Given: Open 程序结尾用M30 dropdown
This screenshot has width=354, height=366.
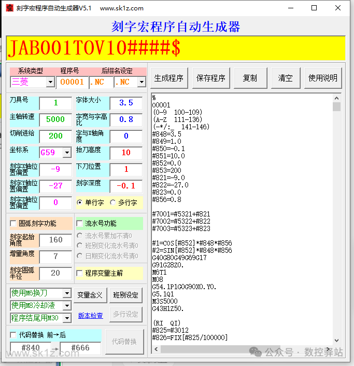Looking at the screenshot, I should [x=67, y=318].
